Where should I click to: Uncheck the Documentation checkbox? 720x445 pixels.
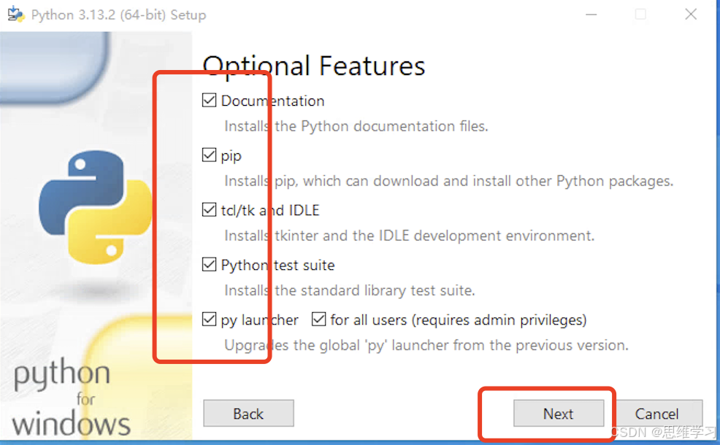click(x=210, y=100)
